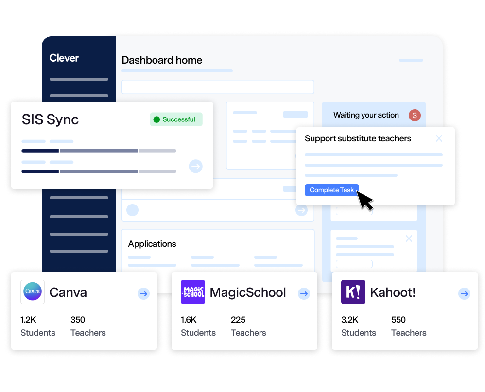Click the red notification badge showing 3
This screenshot has width=485, height=392.
click(414, 115)
